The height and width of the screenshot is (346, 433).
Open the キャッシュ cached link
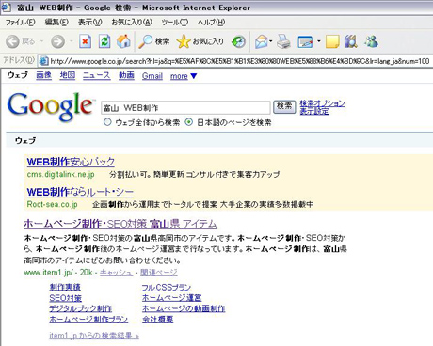[116, 273]
